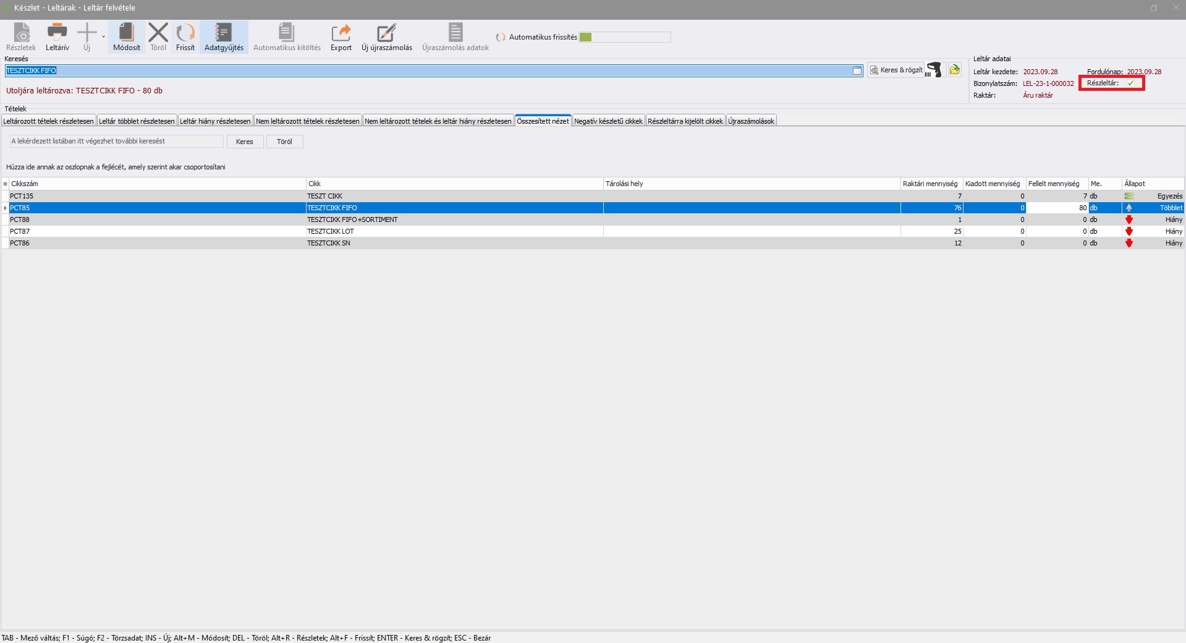
Task: Click the barcode scanner icon
Action: point(934,70)
